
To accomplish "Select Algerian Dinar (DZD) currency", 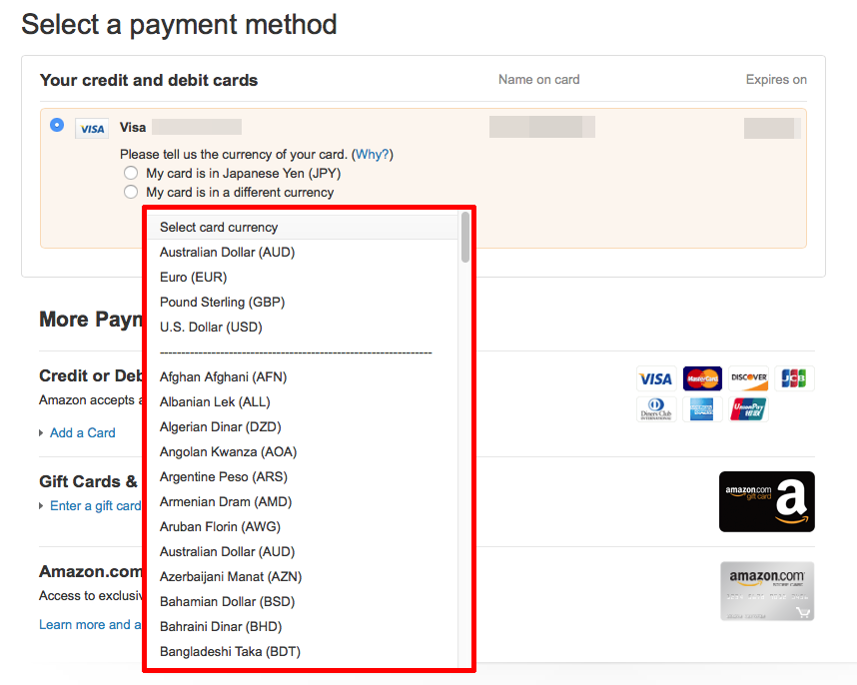I will (x=303, y=427).
